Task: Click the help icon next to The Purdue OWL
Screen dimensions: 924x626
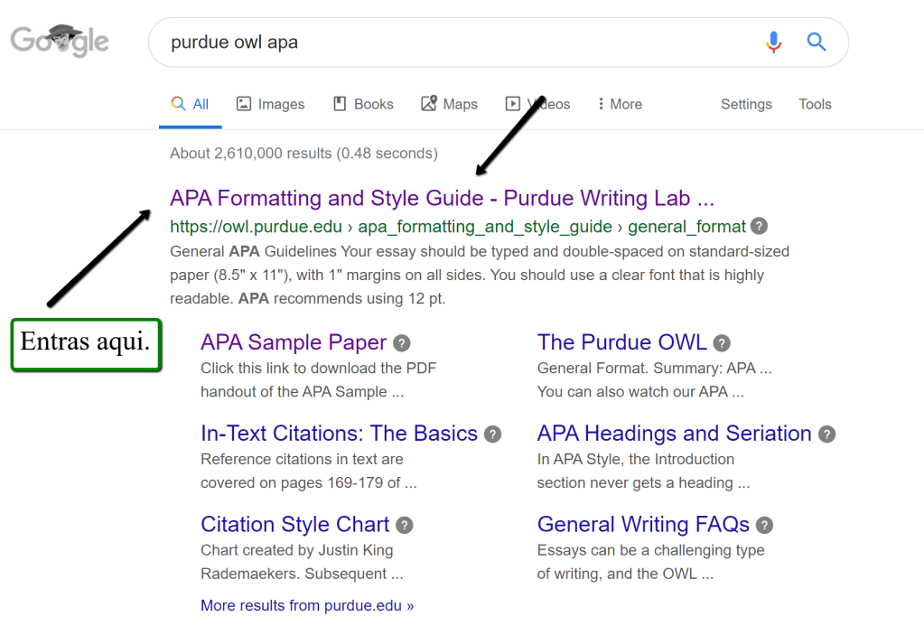Action: 722,343
